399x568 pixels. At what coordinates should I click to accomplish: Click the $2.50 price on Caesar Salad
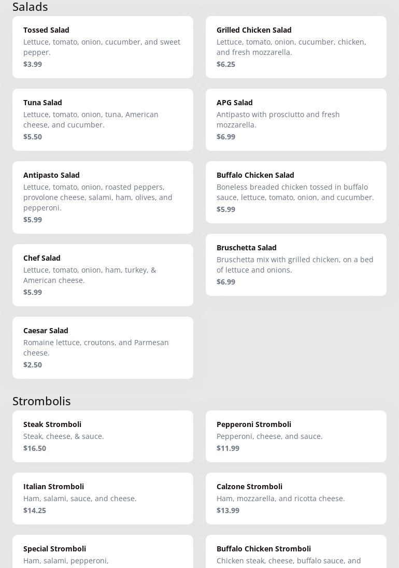pyautogui.click(x=33, y=365)
